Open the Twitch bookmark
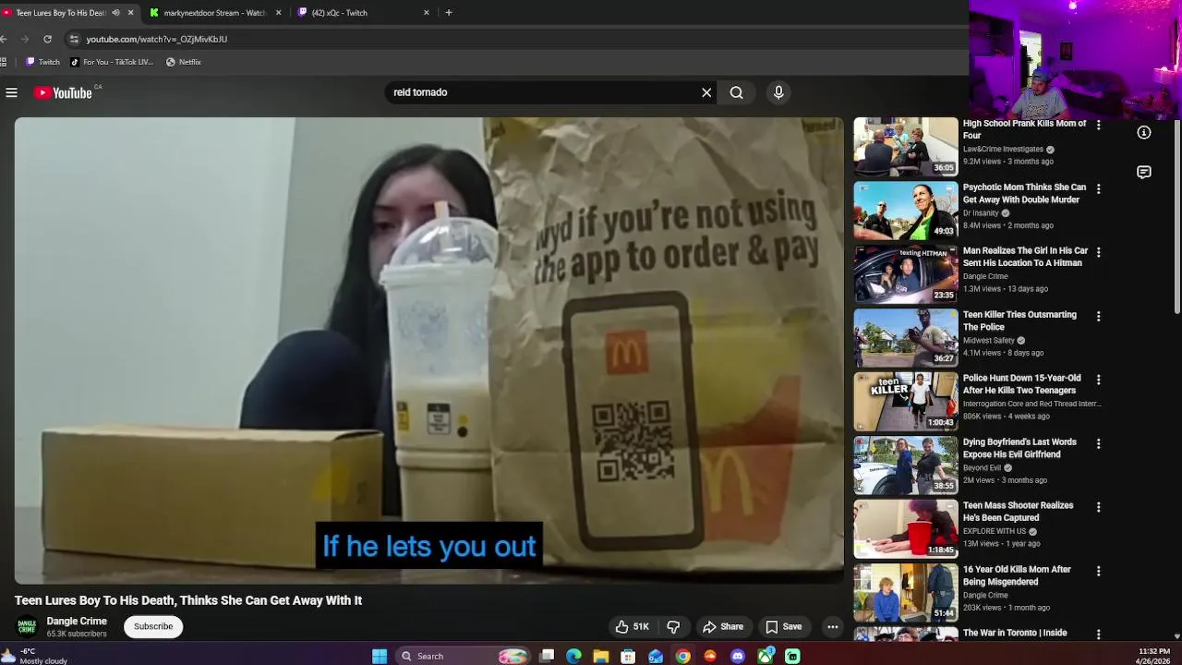This screenshot has width=1182, height=665. [42, 62]
